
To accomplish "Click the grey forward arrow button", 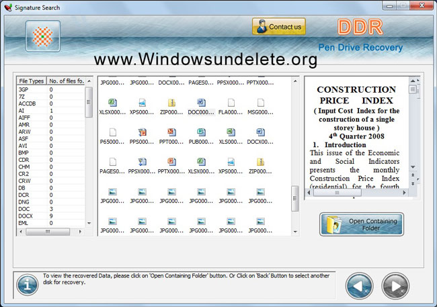I will tap(395, 286).
